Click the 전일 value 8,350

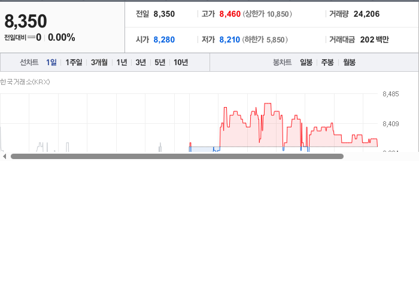164,14
